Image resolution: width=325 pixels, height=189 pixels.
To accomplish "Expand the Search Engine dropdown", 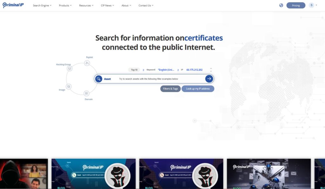I will [x=42, y=5].
